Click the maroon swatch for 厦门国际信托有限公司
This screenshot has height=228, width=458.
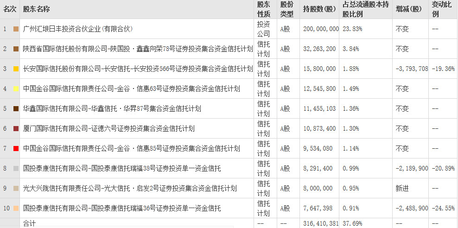click(x=16, y=128)
